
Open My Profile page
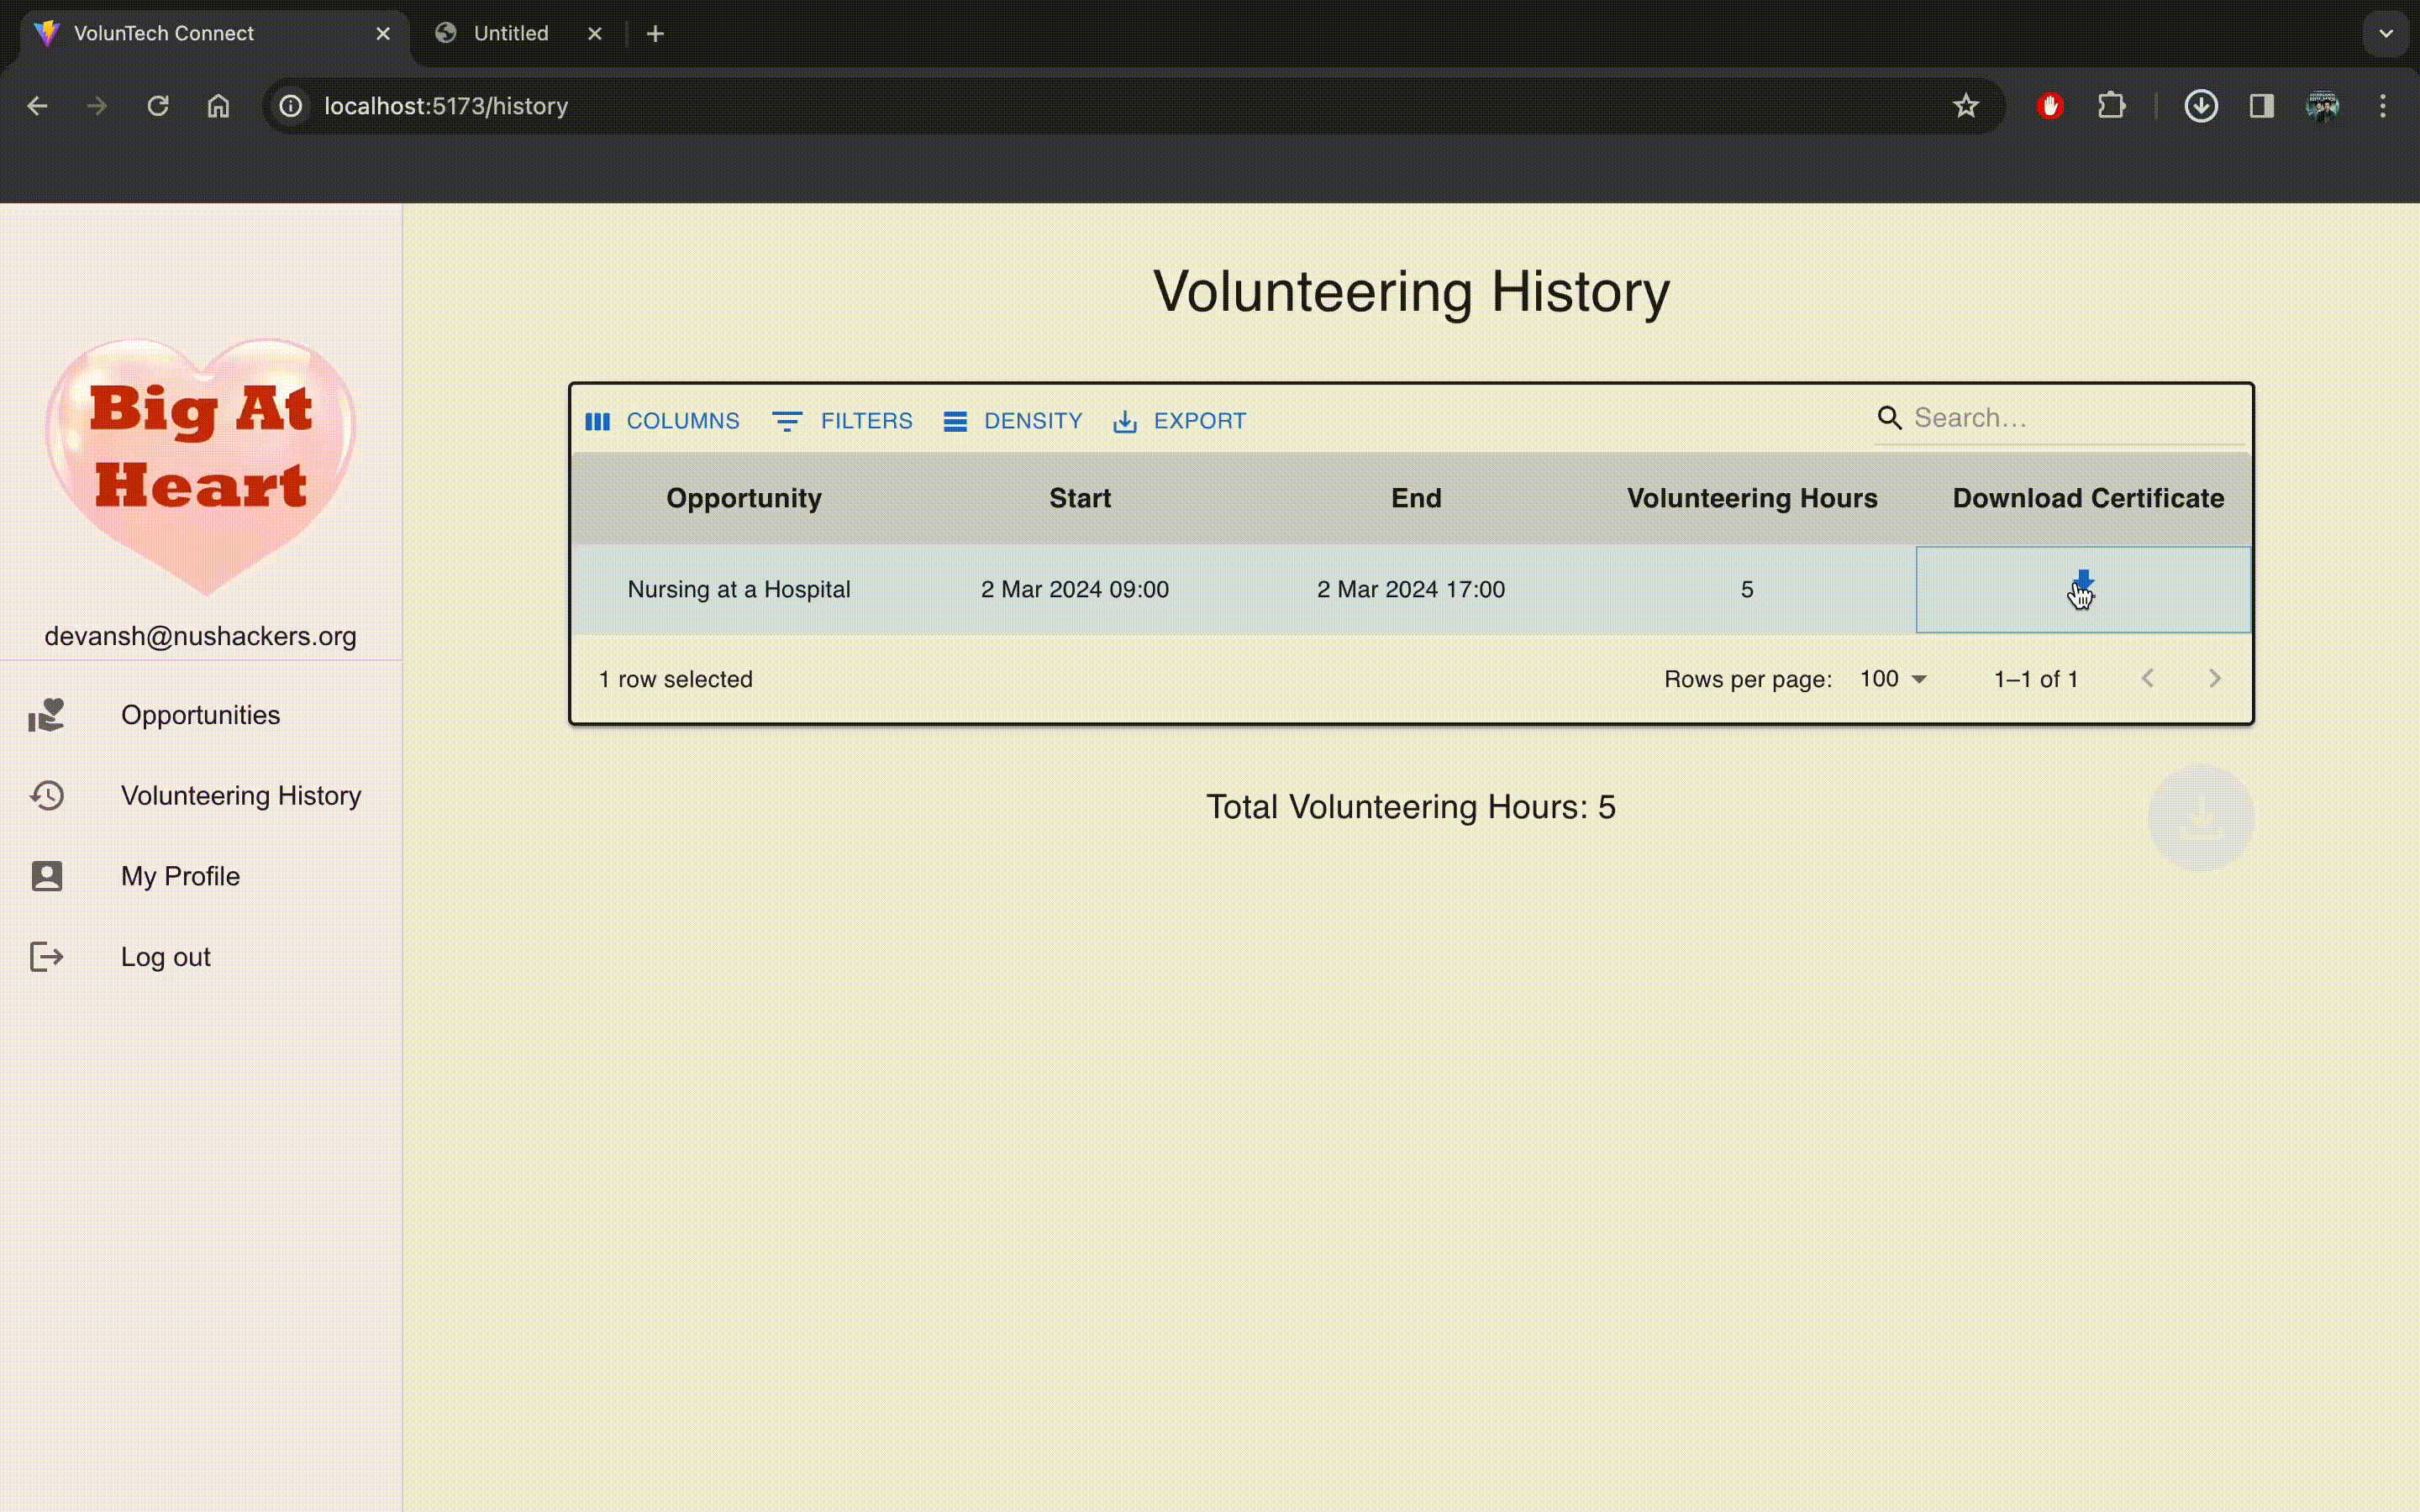click(180, 876)
